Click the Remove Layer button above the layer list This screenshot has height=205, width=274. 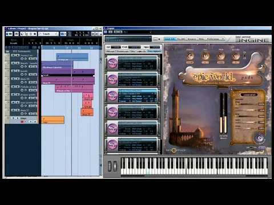pyautogui.click(x=123, y=51)
